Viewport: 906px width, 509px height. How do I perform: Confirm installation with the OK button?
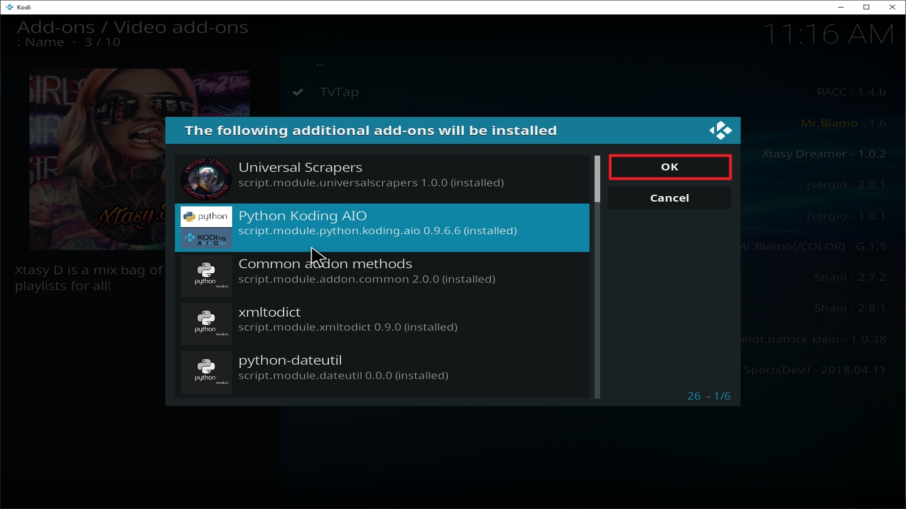click(670, 167)
